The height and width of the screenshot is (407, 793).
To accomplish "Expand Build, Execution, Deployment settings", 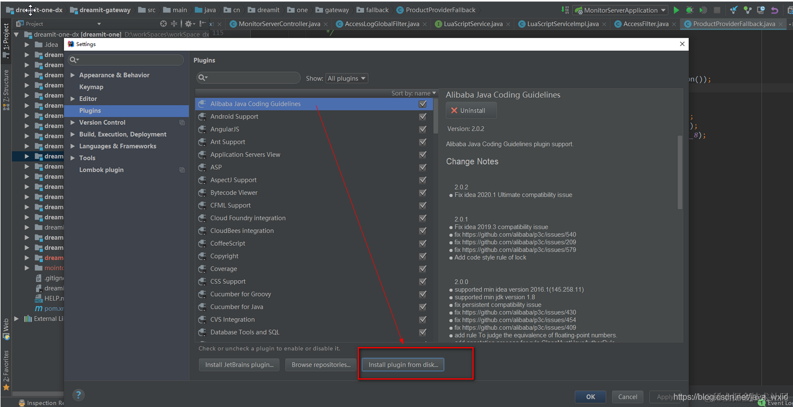I will coord(73,134).
